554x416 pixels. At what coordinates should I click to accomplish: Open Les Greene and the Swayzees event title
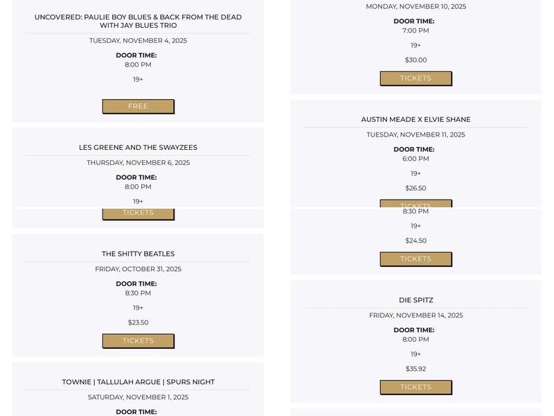[138, 147]
